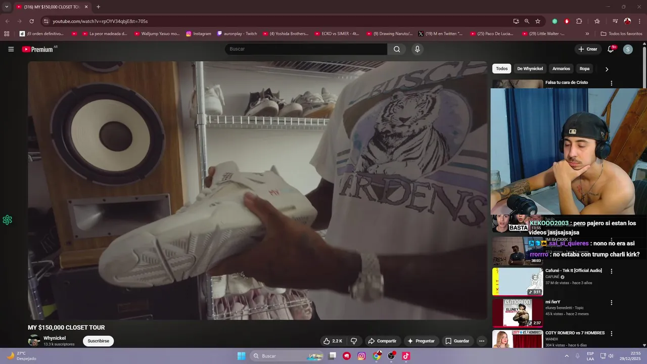647x364 pixels.
Task: Open TikTok from the Windows taskbar
Action: 406,356
